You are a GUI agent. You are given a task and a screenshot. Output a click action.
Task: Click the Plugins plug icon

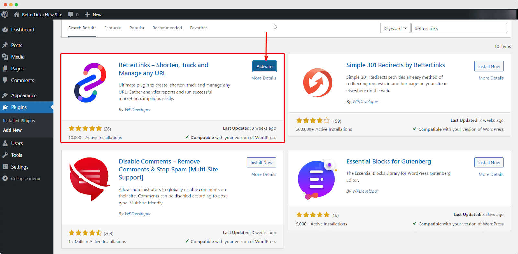(x=5, y=107)
